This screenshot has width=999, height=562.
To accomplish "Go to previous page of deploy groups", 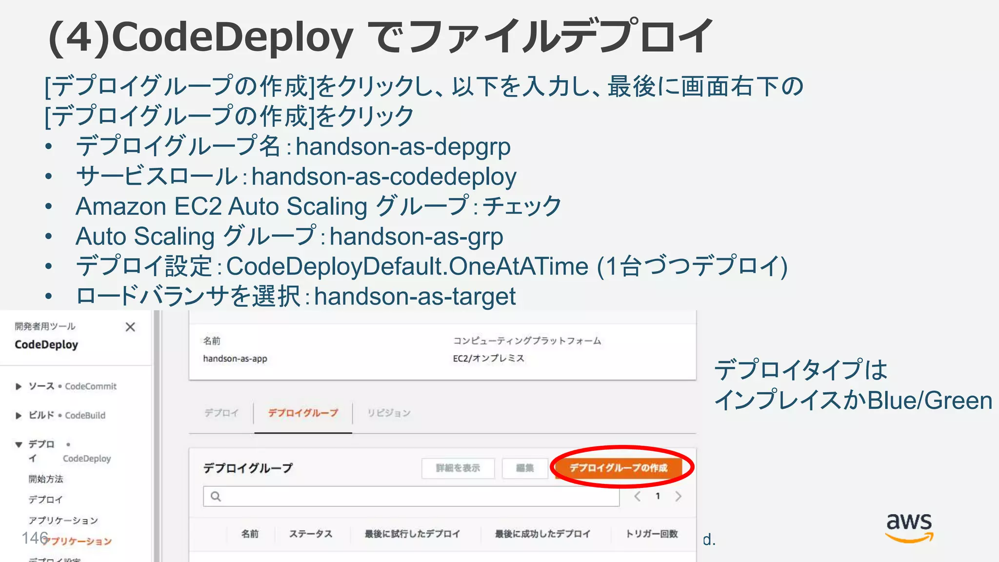I will pos(637,497).
